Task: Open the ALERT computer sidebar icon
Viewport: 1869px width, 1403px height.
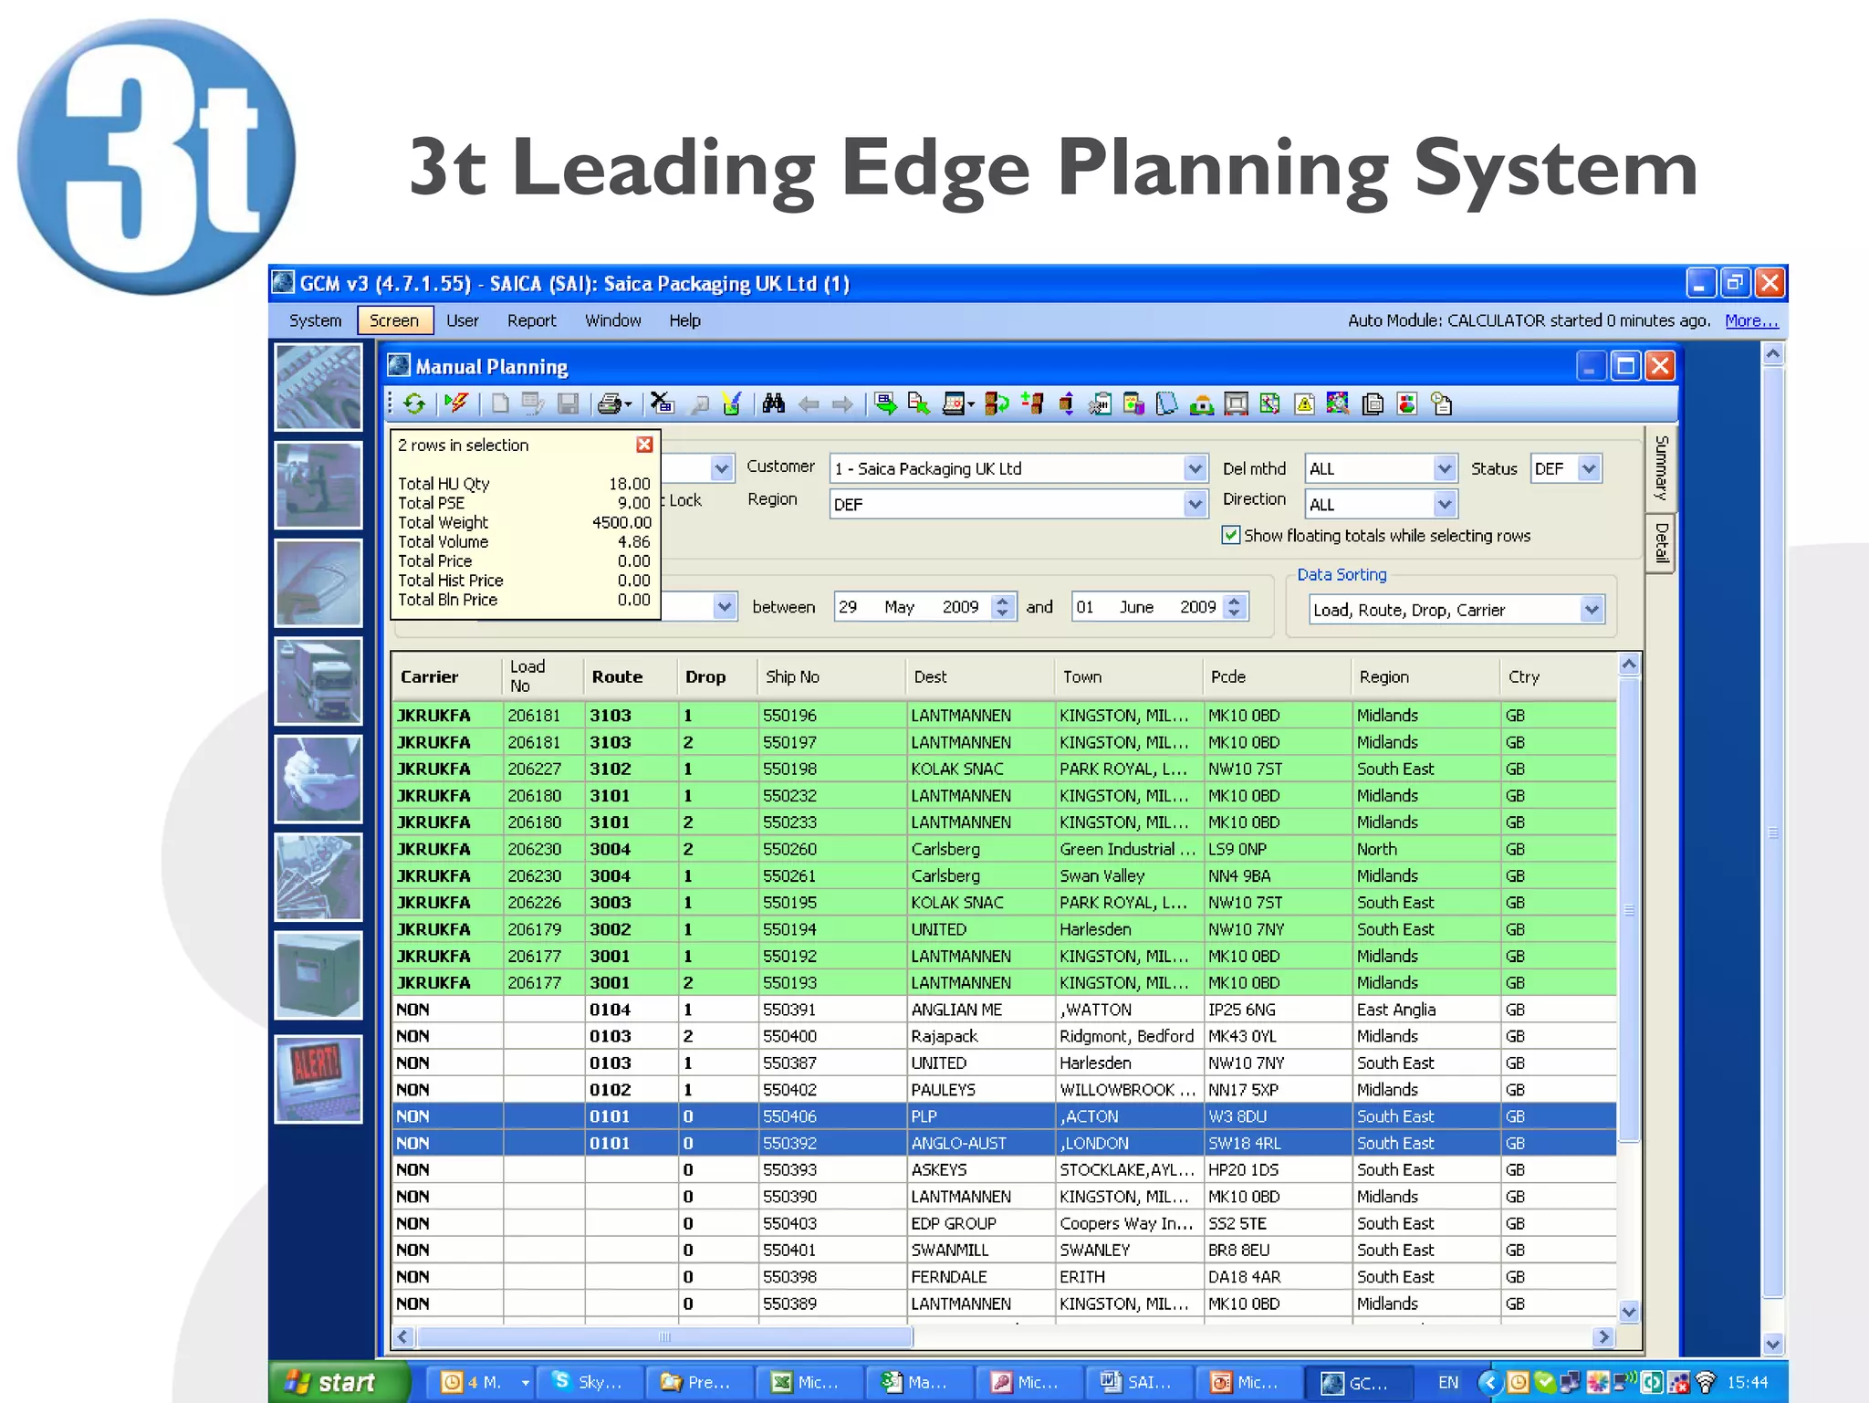Action: click(x=318, y=1078)
